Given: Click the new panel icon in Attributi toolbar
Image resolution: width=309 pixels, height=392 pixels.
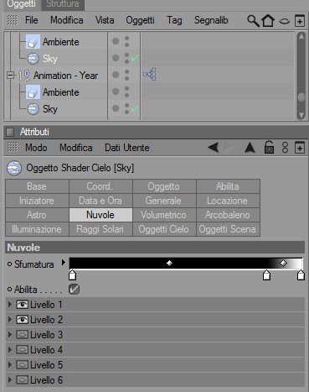Looking at the screenshot, I should point(300,148).
